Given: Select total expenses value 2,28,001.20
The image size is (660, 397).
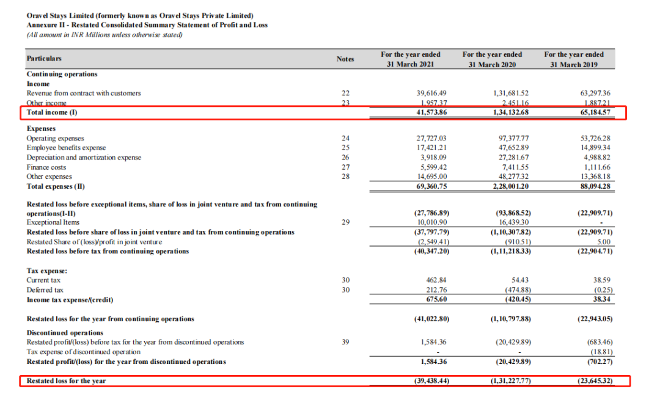Looking at the screenshot, I should [511, 186].
